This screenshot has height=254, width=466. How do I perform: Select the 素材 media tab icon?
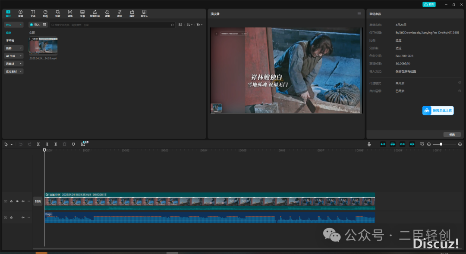[x=8, y=13]
